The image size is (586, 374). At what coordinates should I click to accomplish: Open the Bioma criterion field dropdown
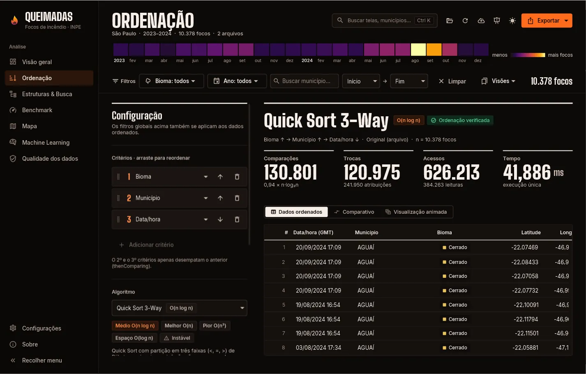205,177
